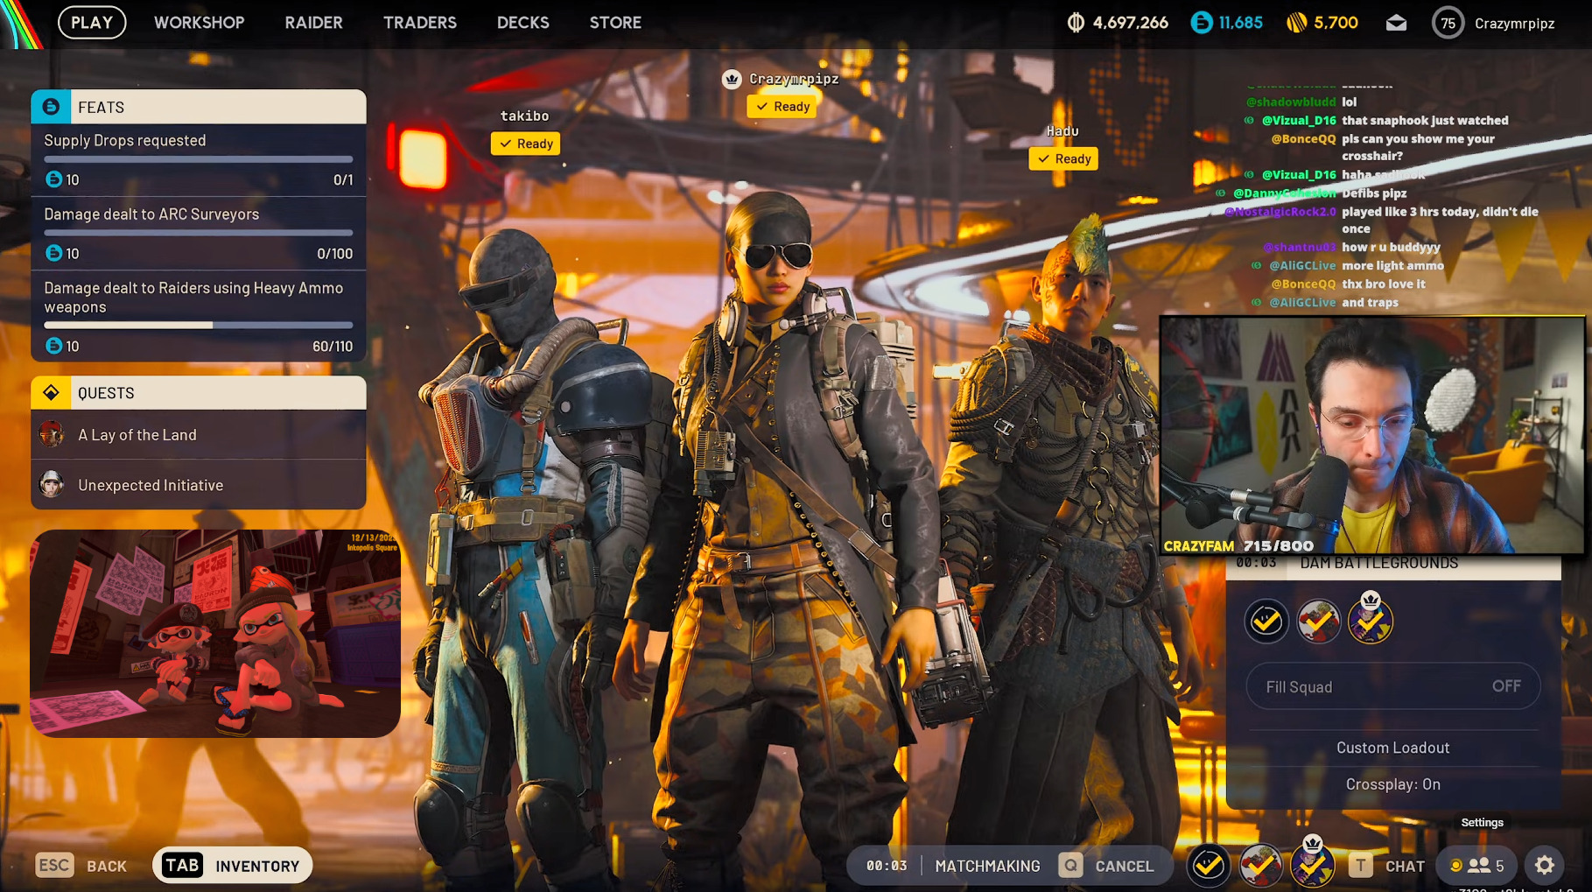Click Hadu's Ready status badge
The height and width of the screenshot is (892, 1592).
coord(1063,158)
